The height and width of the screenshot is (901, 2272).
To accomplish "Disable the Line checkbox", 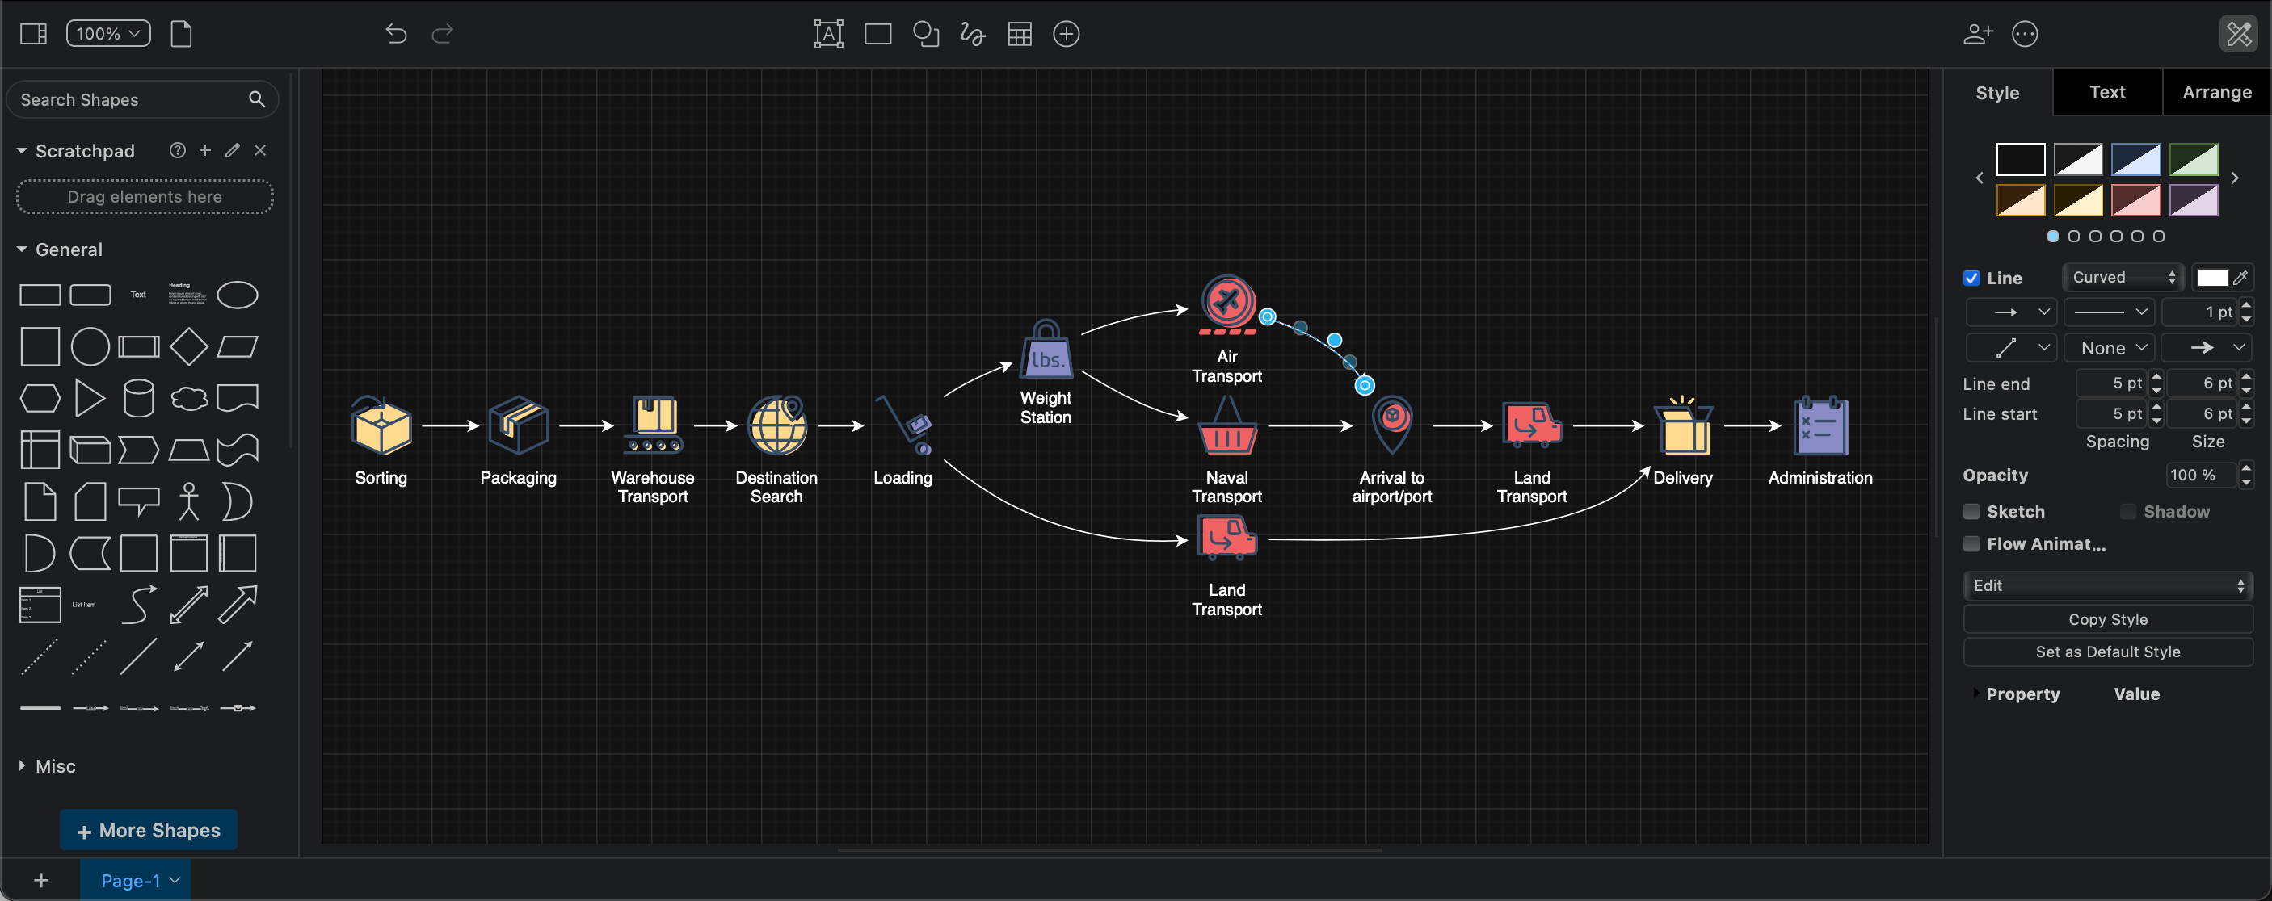I will coord(1972,278).
